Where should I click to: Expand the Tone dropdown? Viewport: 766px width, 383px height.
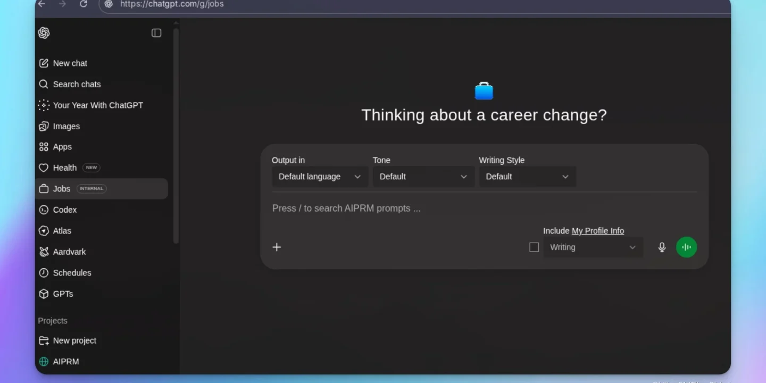[x=423, y=176]
